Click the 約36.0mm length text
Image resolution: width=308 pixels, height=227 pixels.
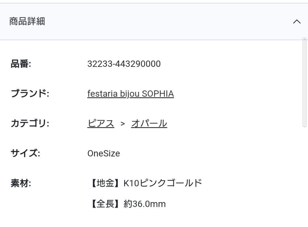click(x=145, y=204)
